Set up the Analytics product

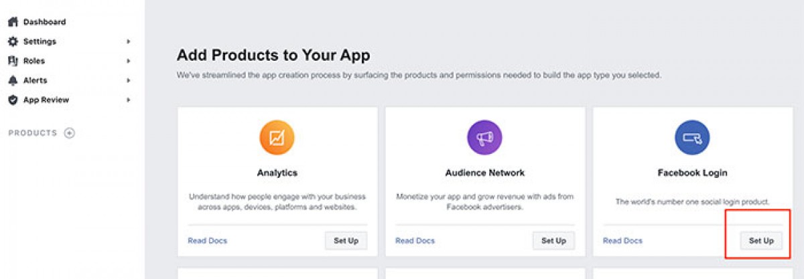pyautogui.click(x=346, y=241)
